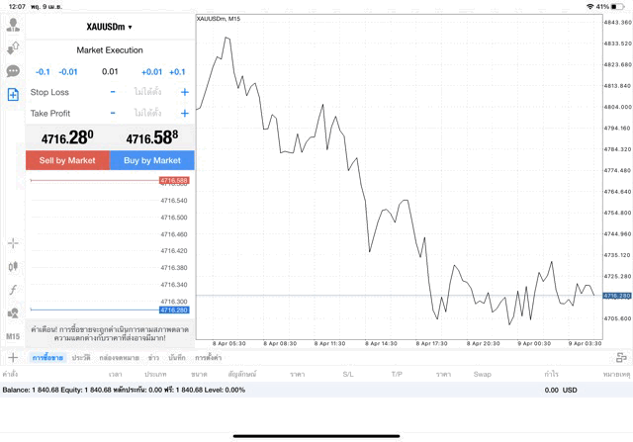633x442 pixels.
Task: Open the M15 timeframe selector
Action: (x=13, y=336)
